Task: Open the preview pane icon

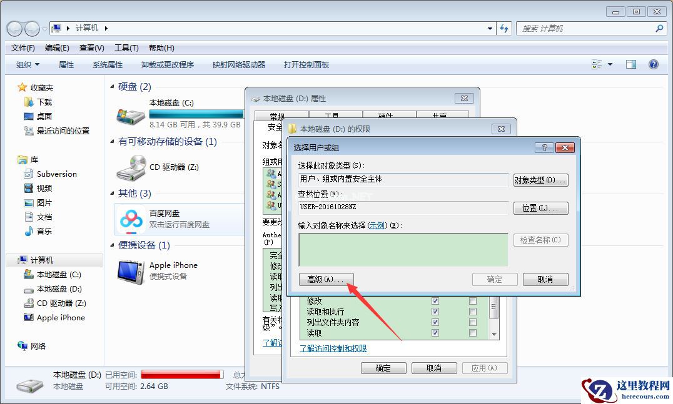Action: coord(630,64)
